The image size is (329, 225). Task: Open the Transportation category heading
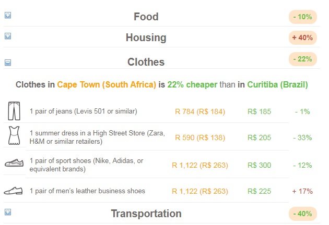pos(146,214)
